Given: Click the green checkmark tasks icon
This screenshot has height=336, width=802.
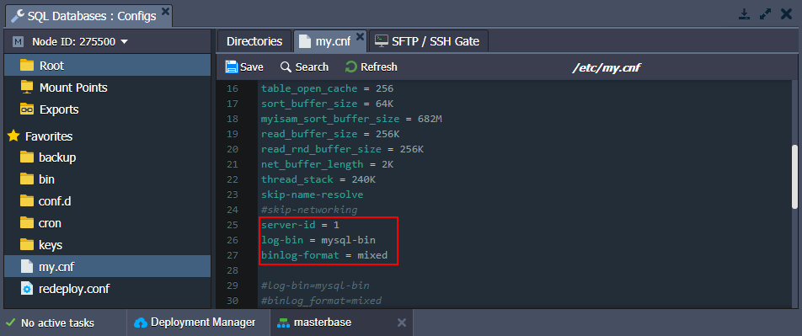Looking at the screenshot, I should pos(10,323).
